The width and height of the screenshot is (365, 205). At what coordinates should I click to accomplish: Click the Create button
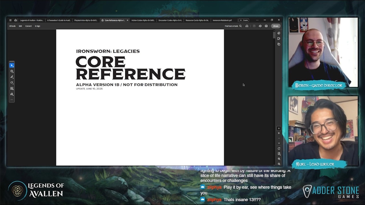click(x=244, y=20)
